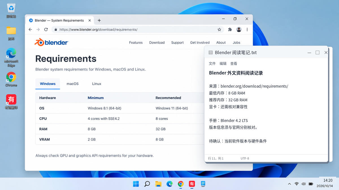Click the '32 GB' table cell
This screenshot has width=339, height=190.
[x=160, y=129]
